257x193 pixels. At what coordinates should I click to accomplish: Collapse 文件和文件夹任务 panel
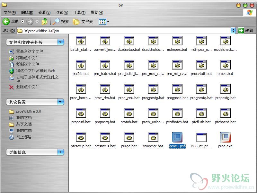tap(61, 42)
